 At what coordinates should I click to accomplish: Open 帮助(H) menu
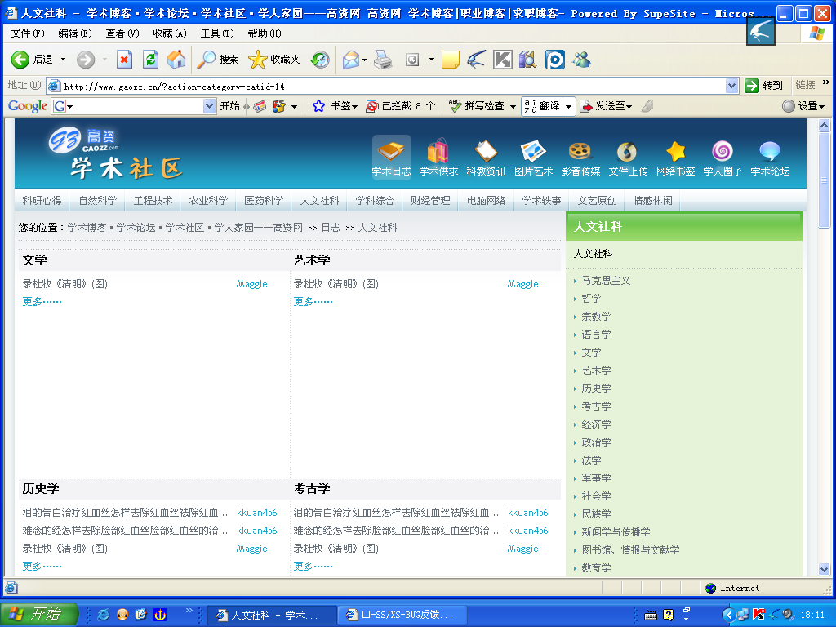pos(265,33)
